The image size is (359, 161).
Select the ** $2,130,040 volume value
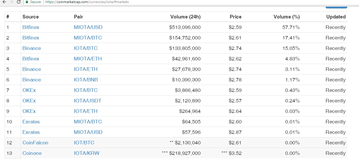(185, 143)
